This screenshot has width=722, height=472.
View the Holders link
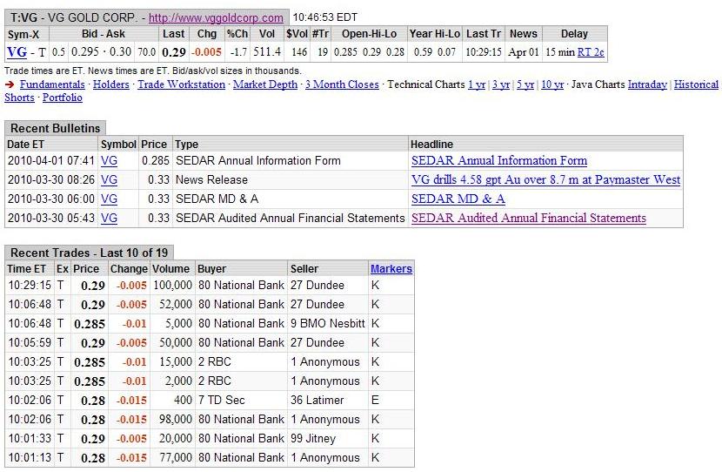pos(110,84)
